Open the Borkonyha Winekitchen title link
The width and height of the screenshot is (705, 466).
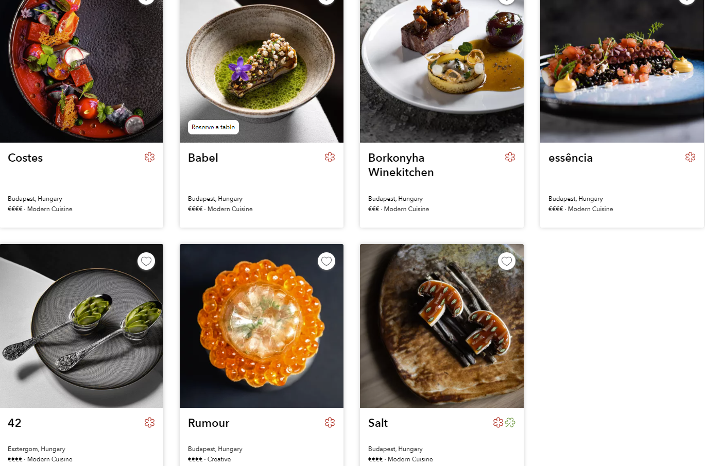point(401,165)
